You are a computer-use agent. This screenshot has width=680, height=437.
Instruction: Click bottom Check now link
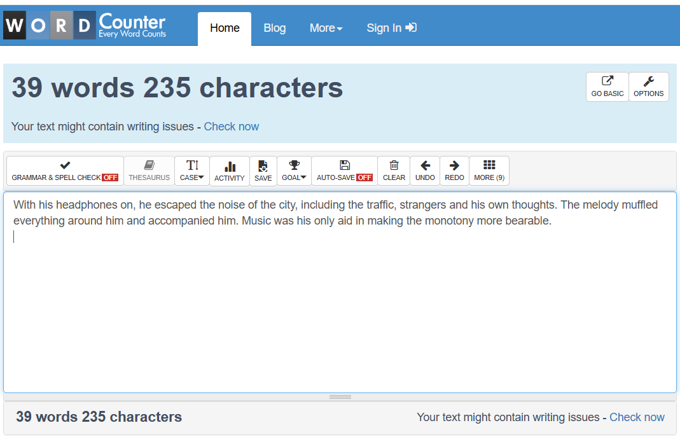coord(637,417)
